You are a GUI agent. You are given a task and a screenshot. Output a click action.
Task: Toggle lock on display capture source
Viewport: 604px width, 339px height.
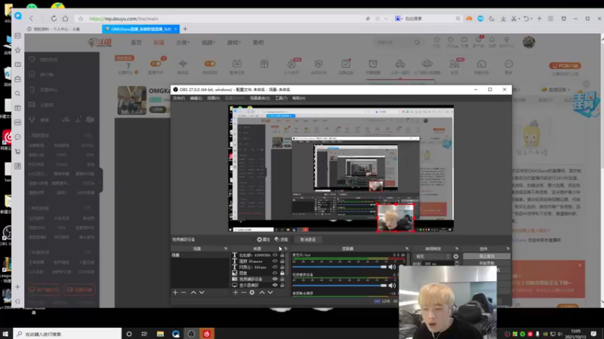coord(282,286)
